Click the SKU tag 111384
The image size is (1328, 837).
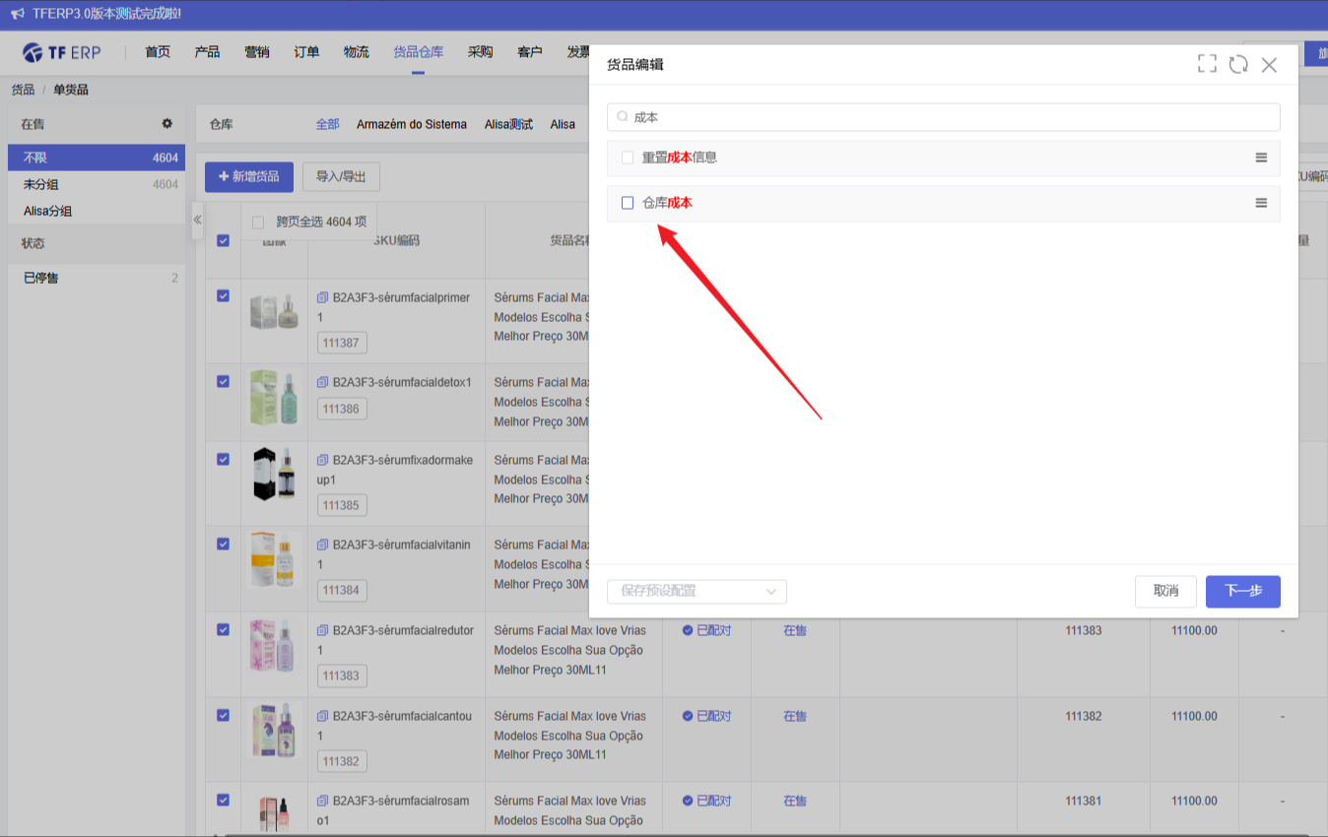click(342, 591)
